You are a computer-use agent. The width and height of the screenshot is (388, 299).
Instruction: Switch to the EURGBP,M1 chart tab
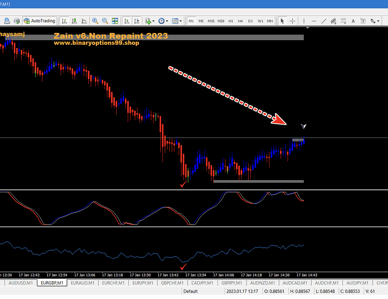(x=52, y=283)
